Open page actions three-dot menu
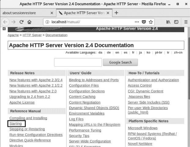 pos(137,22)
